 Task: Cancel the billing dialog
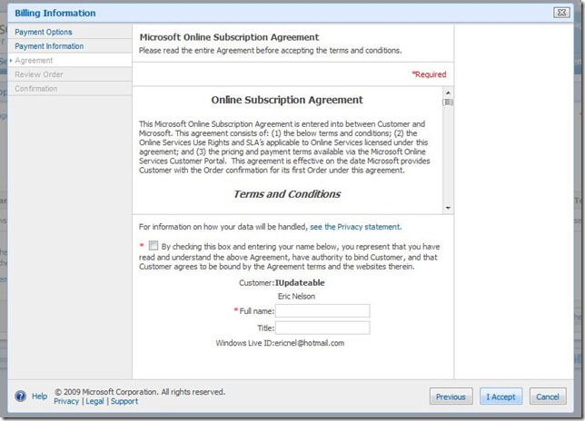[548, 397]
